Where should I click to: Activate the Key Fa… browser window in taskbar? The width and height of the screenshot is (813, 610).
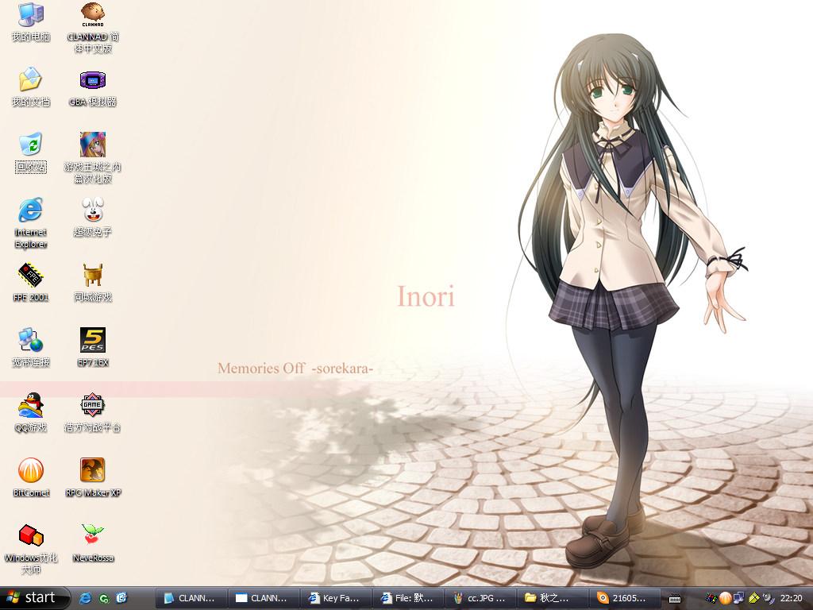[x=336, y=599]
